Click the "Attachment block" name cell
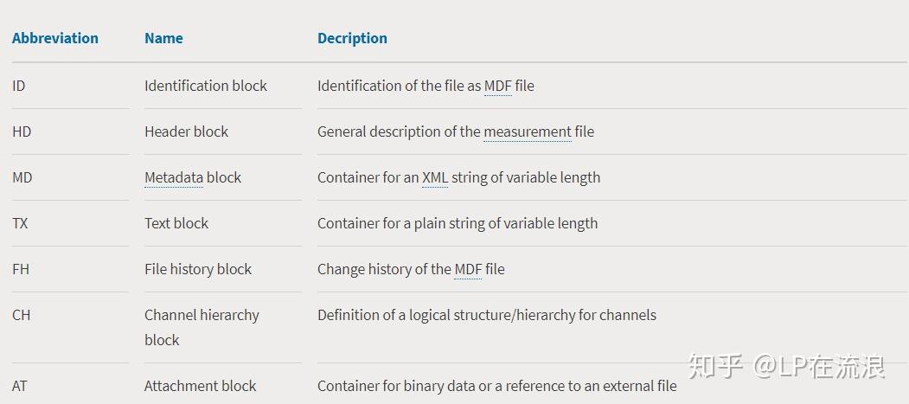 [x=200, y=386]
